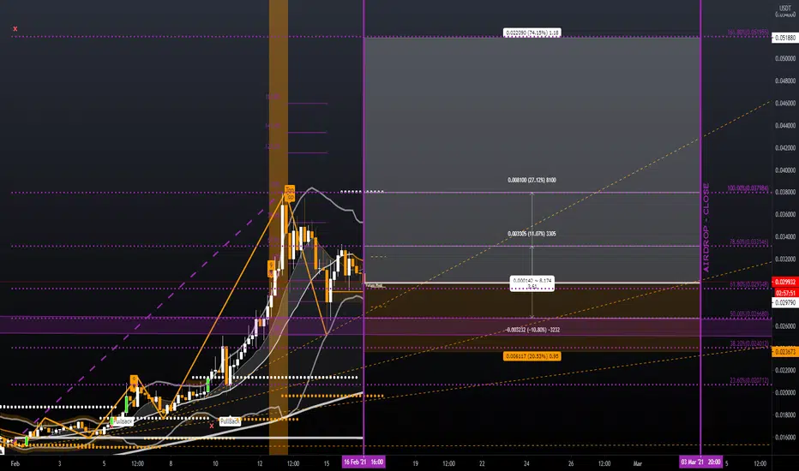
Task: Select the orange Top signal marker at the peak
Action: point(290,194)
